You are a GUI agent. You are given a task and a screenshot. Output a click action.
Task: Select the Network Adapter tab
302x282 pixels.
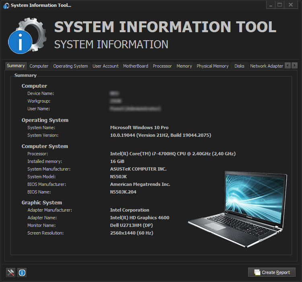266,66
